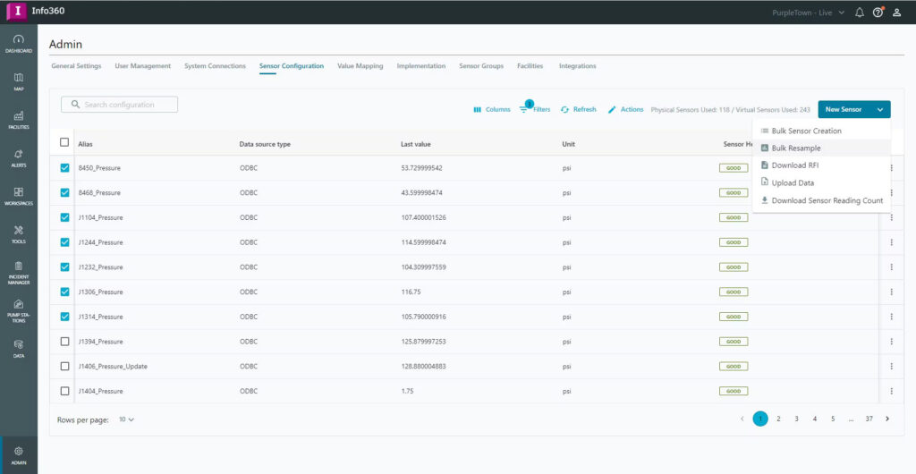Image resolution: width=916 pixels, height=474 pixels.
Task: Select Bulk Resample menu item
Action: pyautogui.click(x=821, y=148)
